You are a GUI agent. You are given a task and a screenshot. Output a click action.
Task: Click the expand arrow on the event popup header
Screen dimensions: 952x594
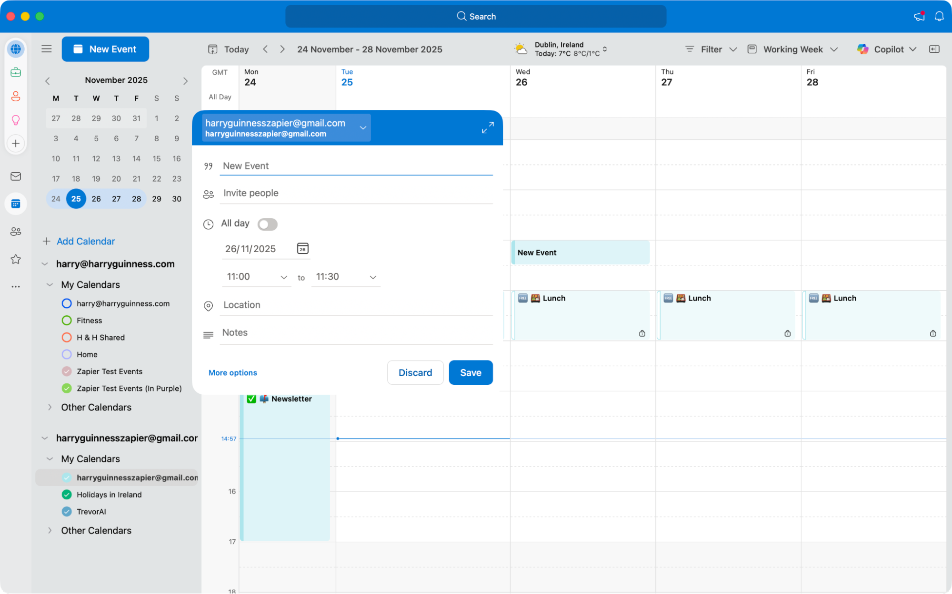tap(487, 127)
